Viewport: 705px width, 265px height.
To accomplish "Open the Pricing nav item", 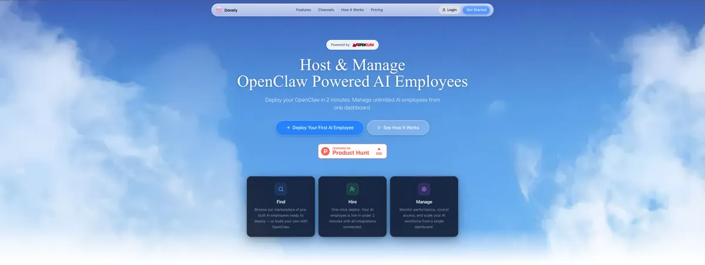I will coord(377,10).
